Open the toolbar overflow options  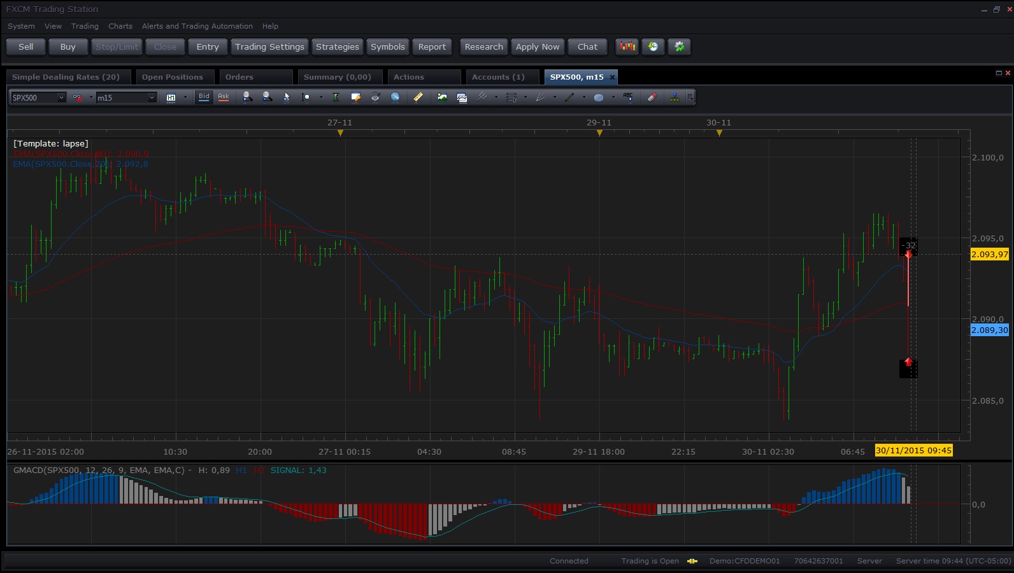click(690, 97)
